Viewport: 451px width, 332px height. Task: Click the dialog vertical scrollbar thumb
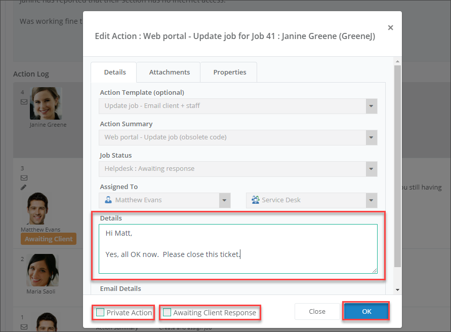[x=397, y=166]
